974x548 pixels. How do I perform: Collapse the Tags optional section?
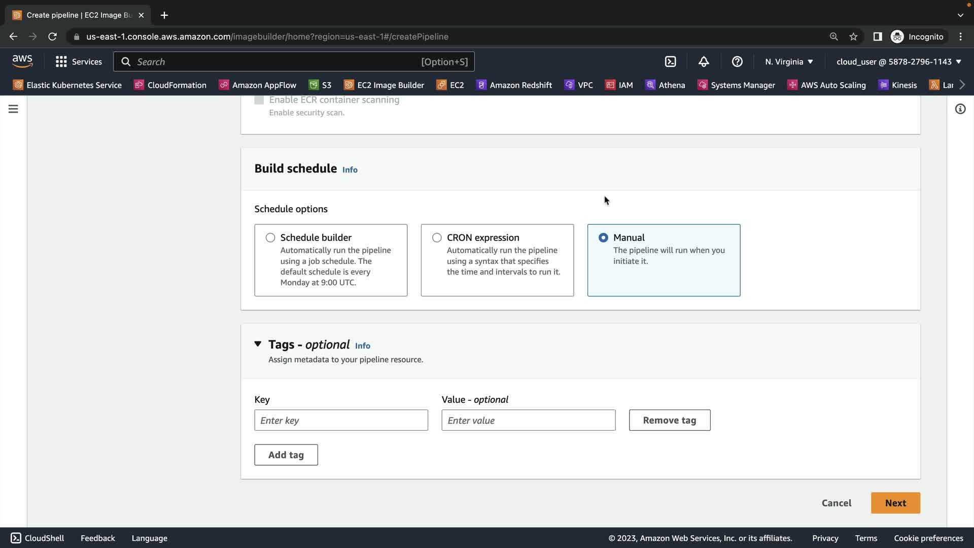pyautogui.click(x=258, y=344)
